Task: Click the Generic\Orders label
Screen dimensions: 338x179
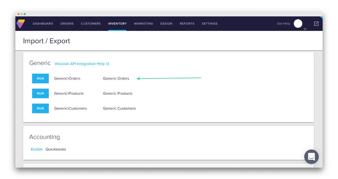Action: [67, 78]
